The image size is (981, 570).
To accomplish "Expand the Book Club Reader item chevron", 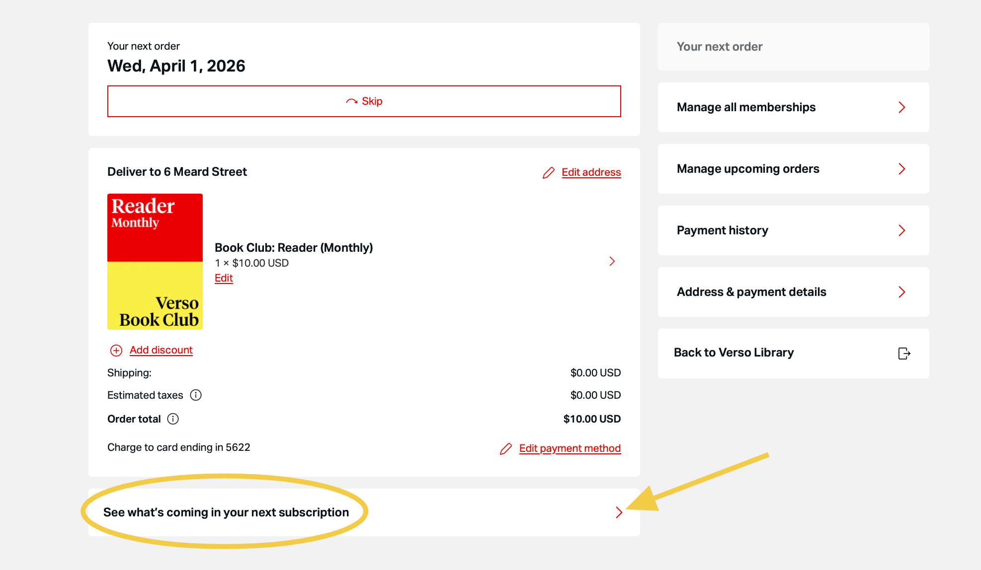I will coord(612,261).
